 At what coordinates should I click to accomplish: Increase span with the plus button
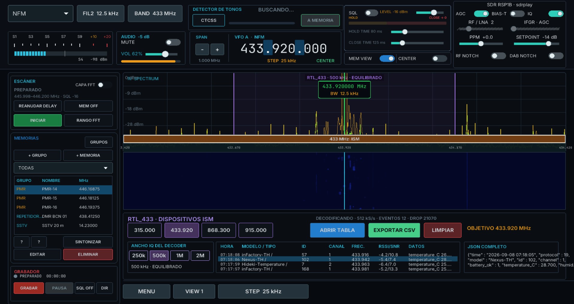(217, 49)
